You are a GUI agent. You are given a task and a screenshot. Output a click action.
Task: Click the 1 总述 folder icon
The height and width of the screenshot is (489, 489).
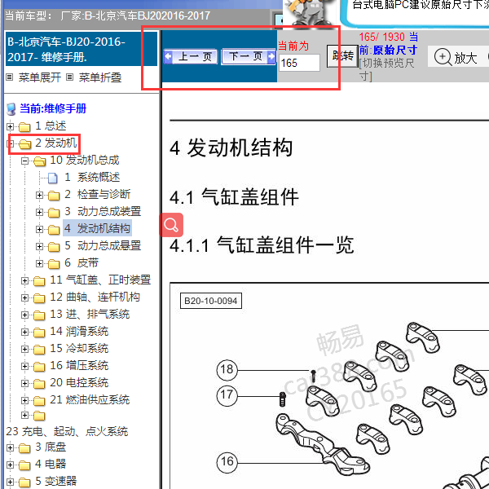[x=24, y=127]
